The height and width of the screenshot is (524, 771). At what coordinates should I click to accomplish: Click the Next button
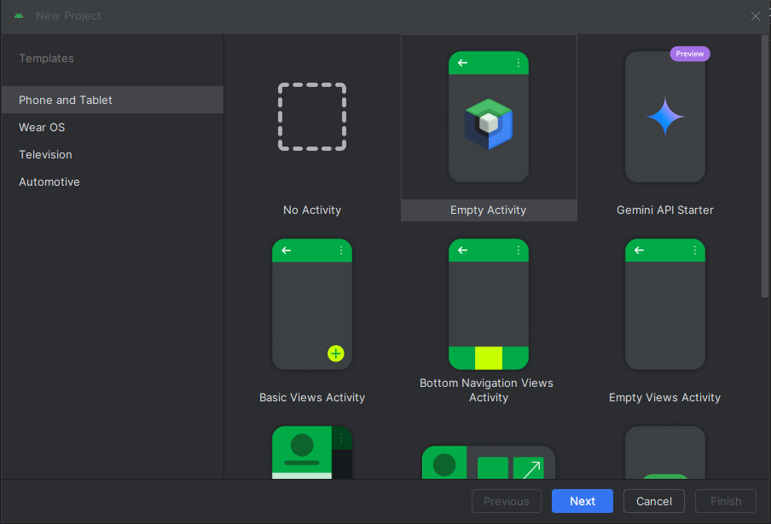pos(583,501)
